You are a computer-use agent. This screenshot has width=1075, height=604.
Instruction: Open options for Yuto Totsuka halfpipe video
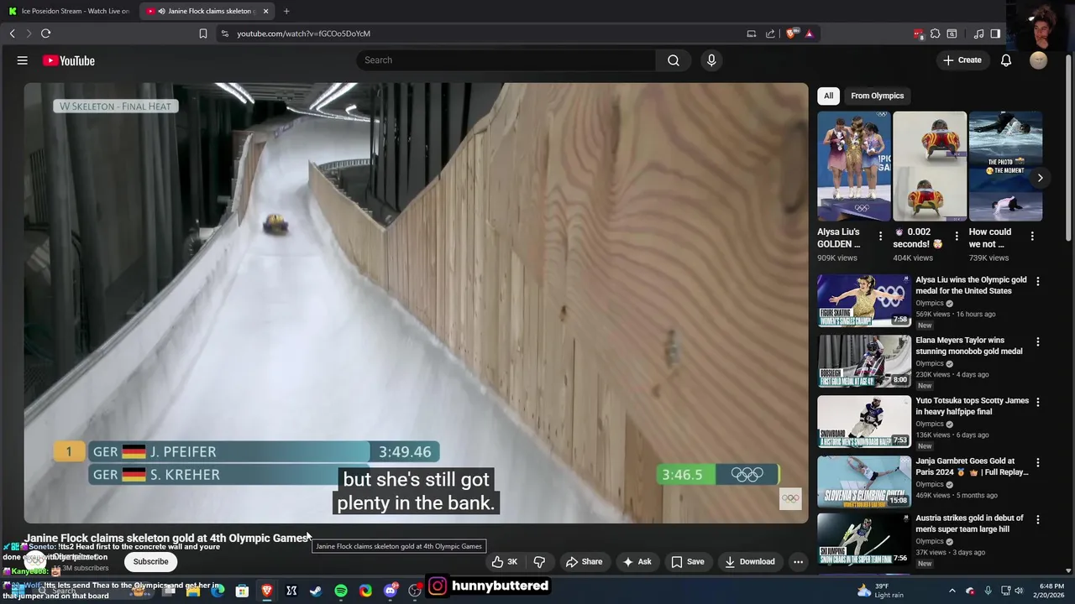pos(1038,403)
